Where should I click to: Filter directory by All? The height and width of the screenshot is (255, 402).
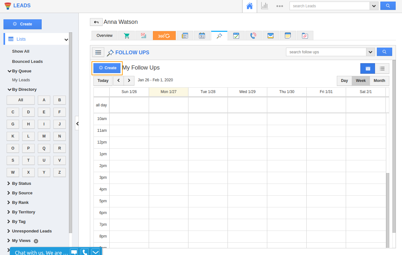[21, 100]
